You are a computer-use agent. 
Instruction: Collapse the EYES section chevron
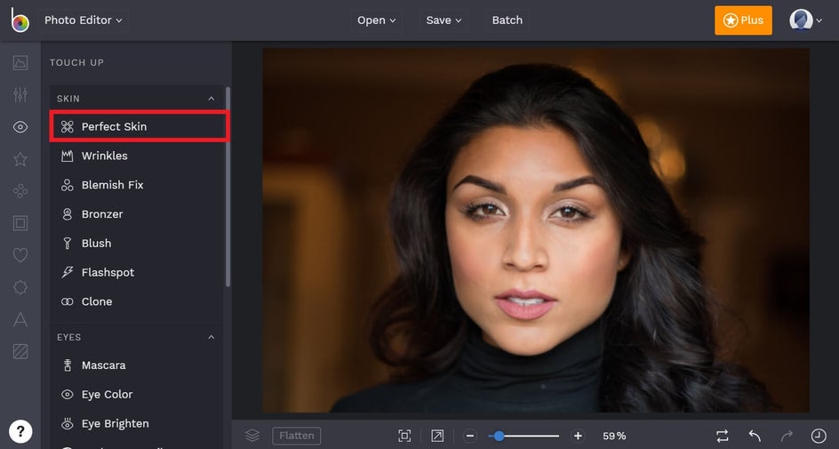tap(212, 337)
